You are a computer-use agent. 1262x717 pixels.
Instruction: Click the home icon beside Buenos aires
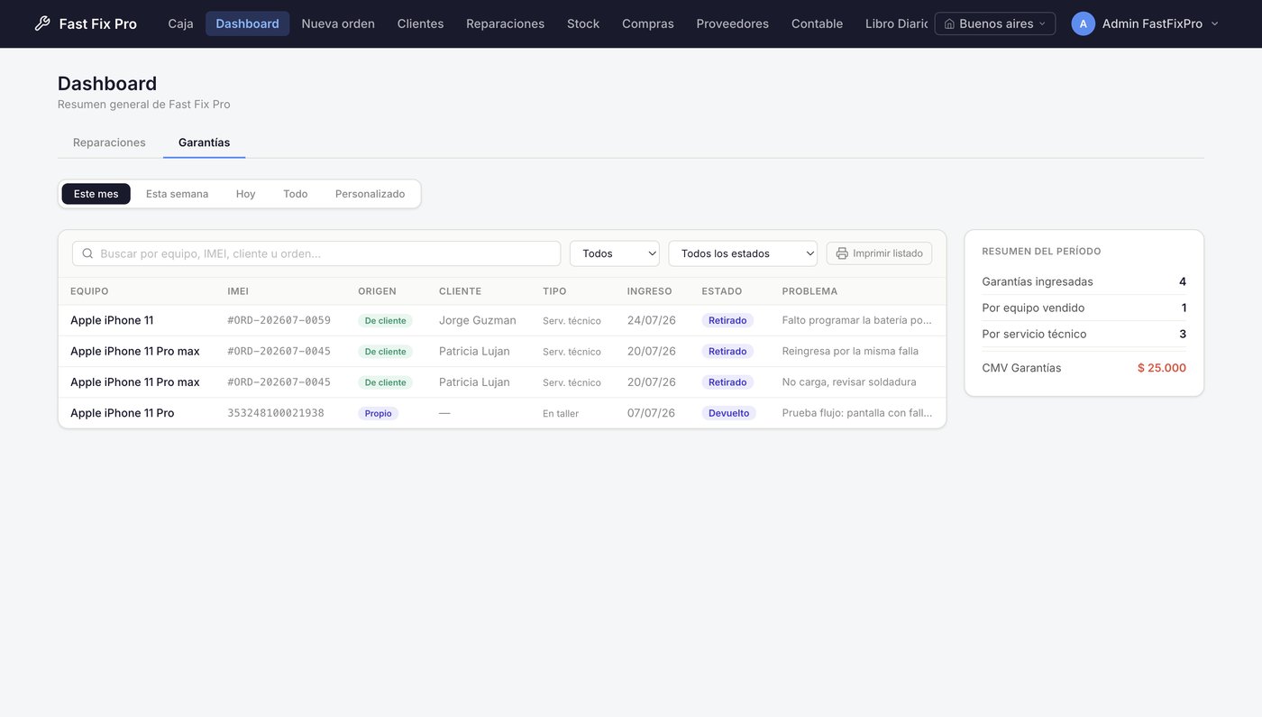coord(949,23)
